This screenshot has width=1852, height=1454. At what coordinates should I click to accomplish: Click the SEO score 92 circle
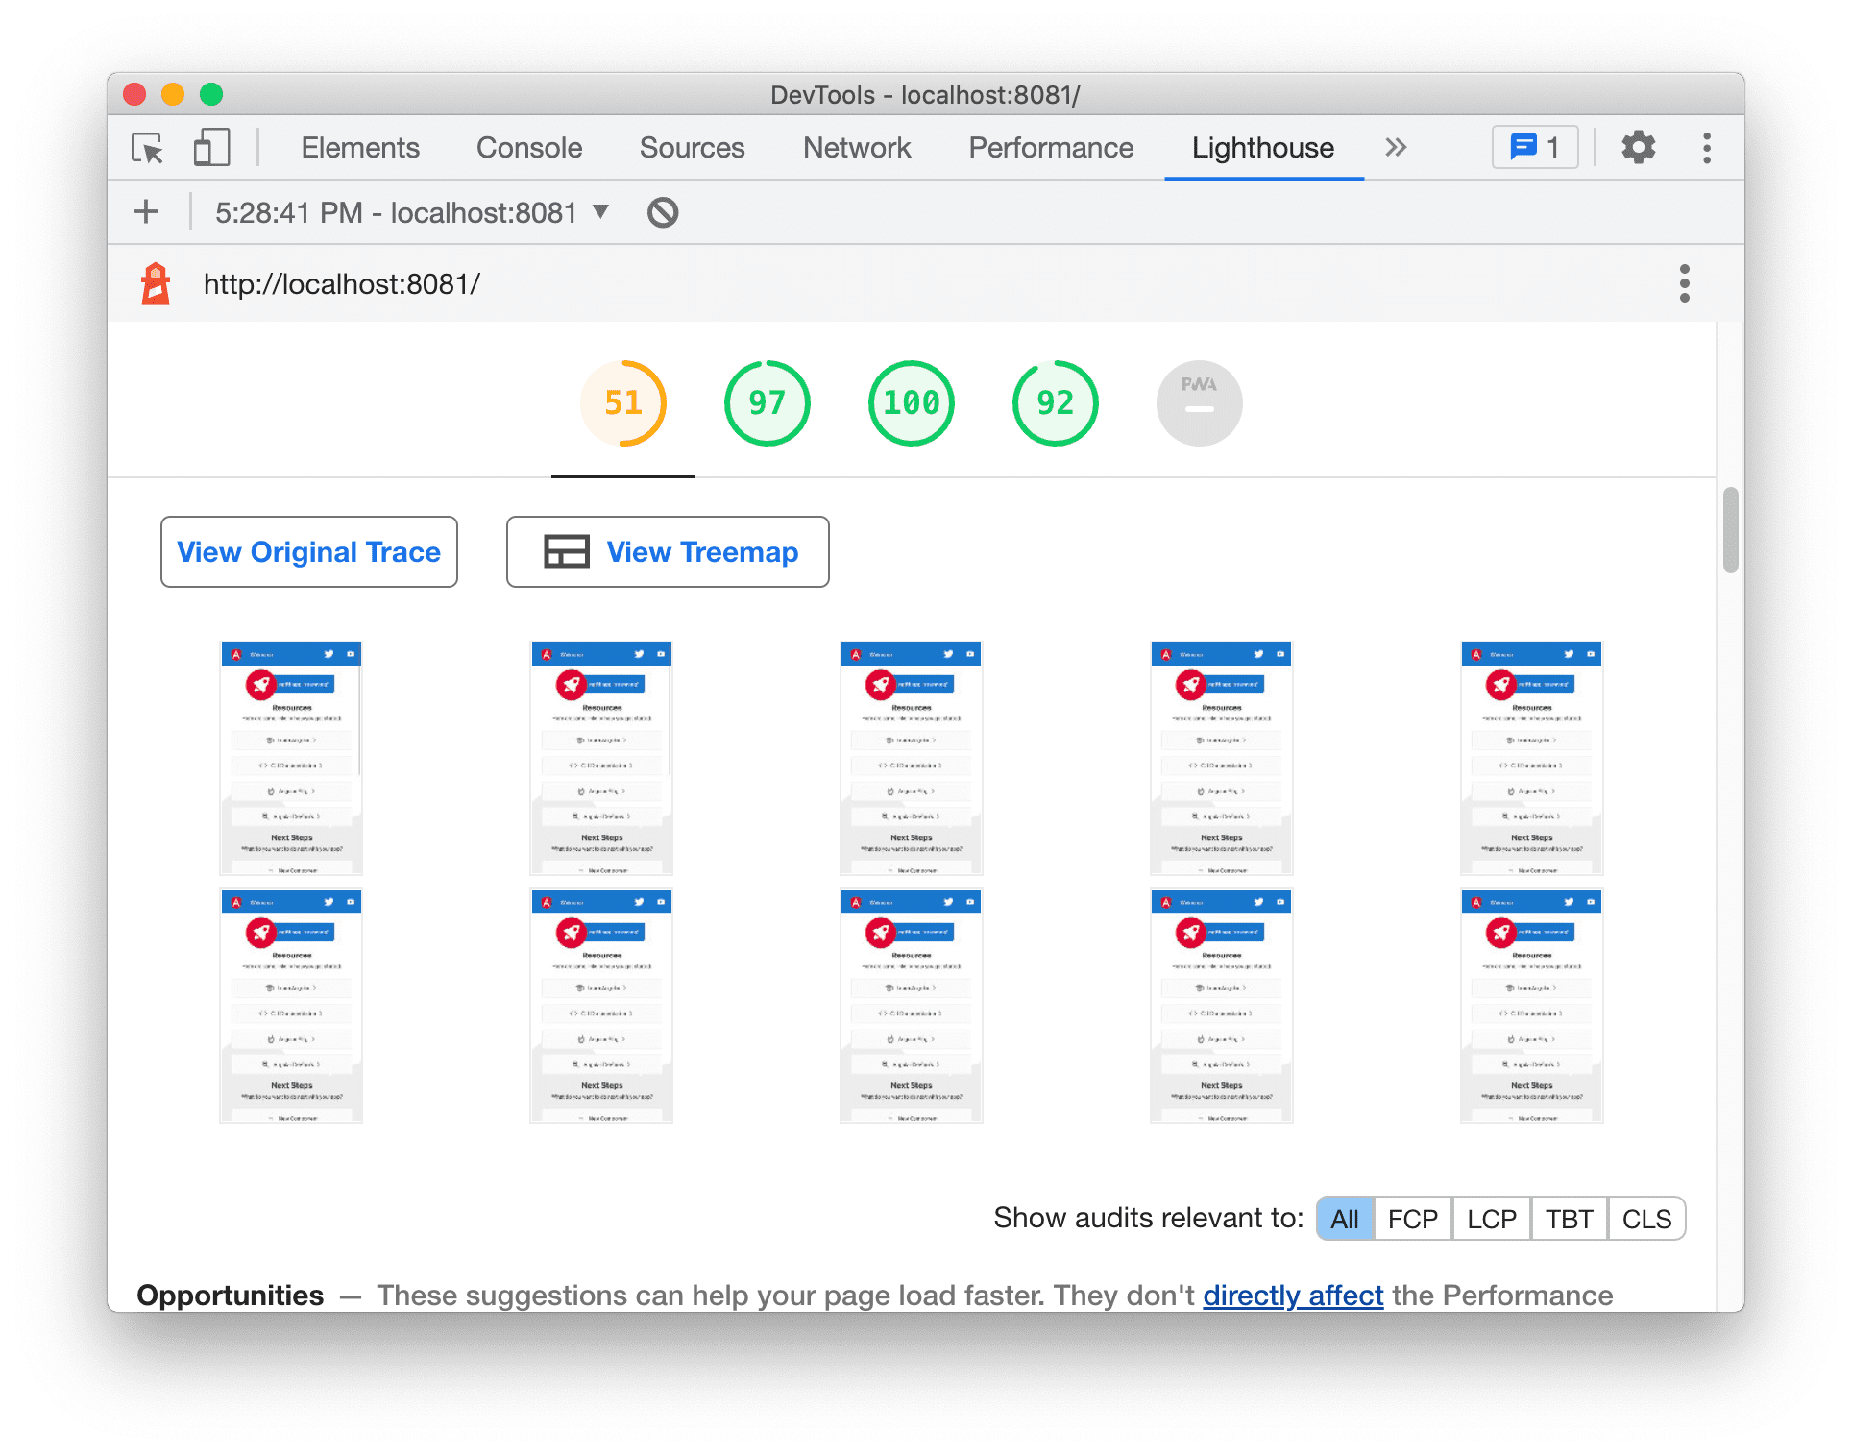pos(1052,403)
